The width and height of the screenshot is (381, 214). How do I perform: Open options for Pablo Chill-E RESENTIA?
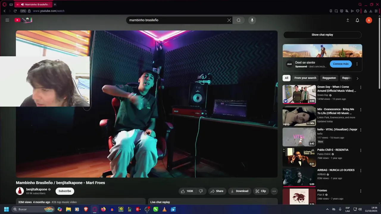tap(361, 150)
